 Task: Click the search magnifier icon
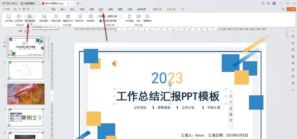[x=183, y=9]
